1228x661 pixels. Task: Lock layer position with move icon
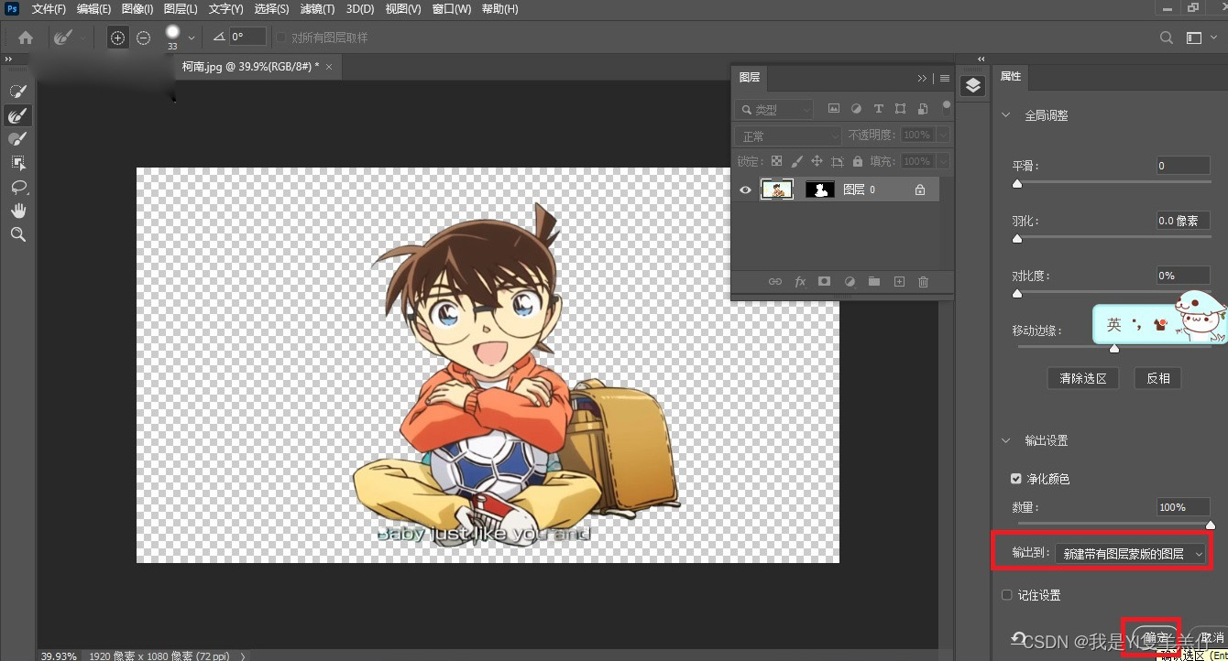pyautogui.click(x=817, y=161)
